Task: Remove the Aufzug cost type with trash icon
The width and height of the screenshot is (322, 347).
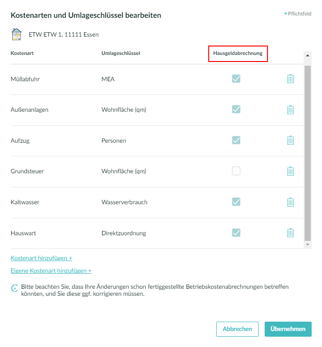Action: (x=291, y=140)
